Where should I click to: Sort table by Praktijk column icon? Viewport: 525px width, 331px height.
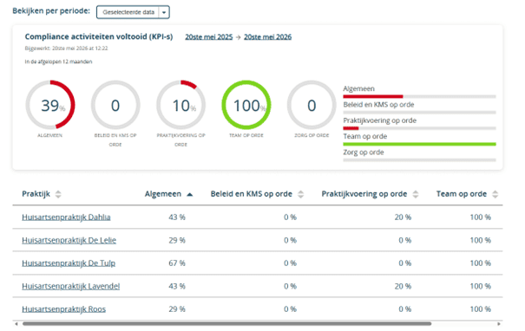coord(58,194)
